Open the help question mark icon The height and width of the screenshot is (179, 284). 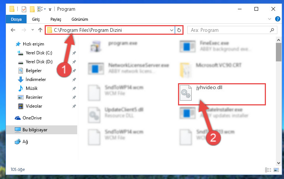coord(277,19)
